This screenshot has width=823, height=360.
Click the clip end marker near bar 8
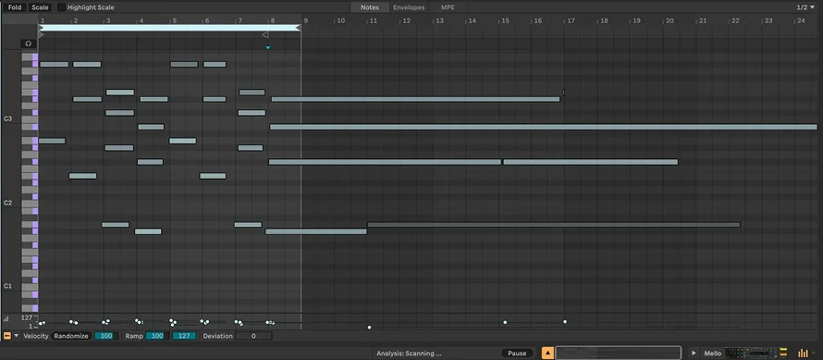[265, 34]
